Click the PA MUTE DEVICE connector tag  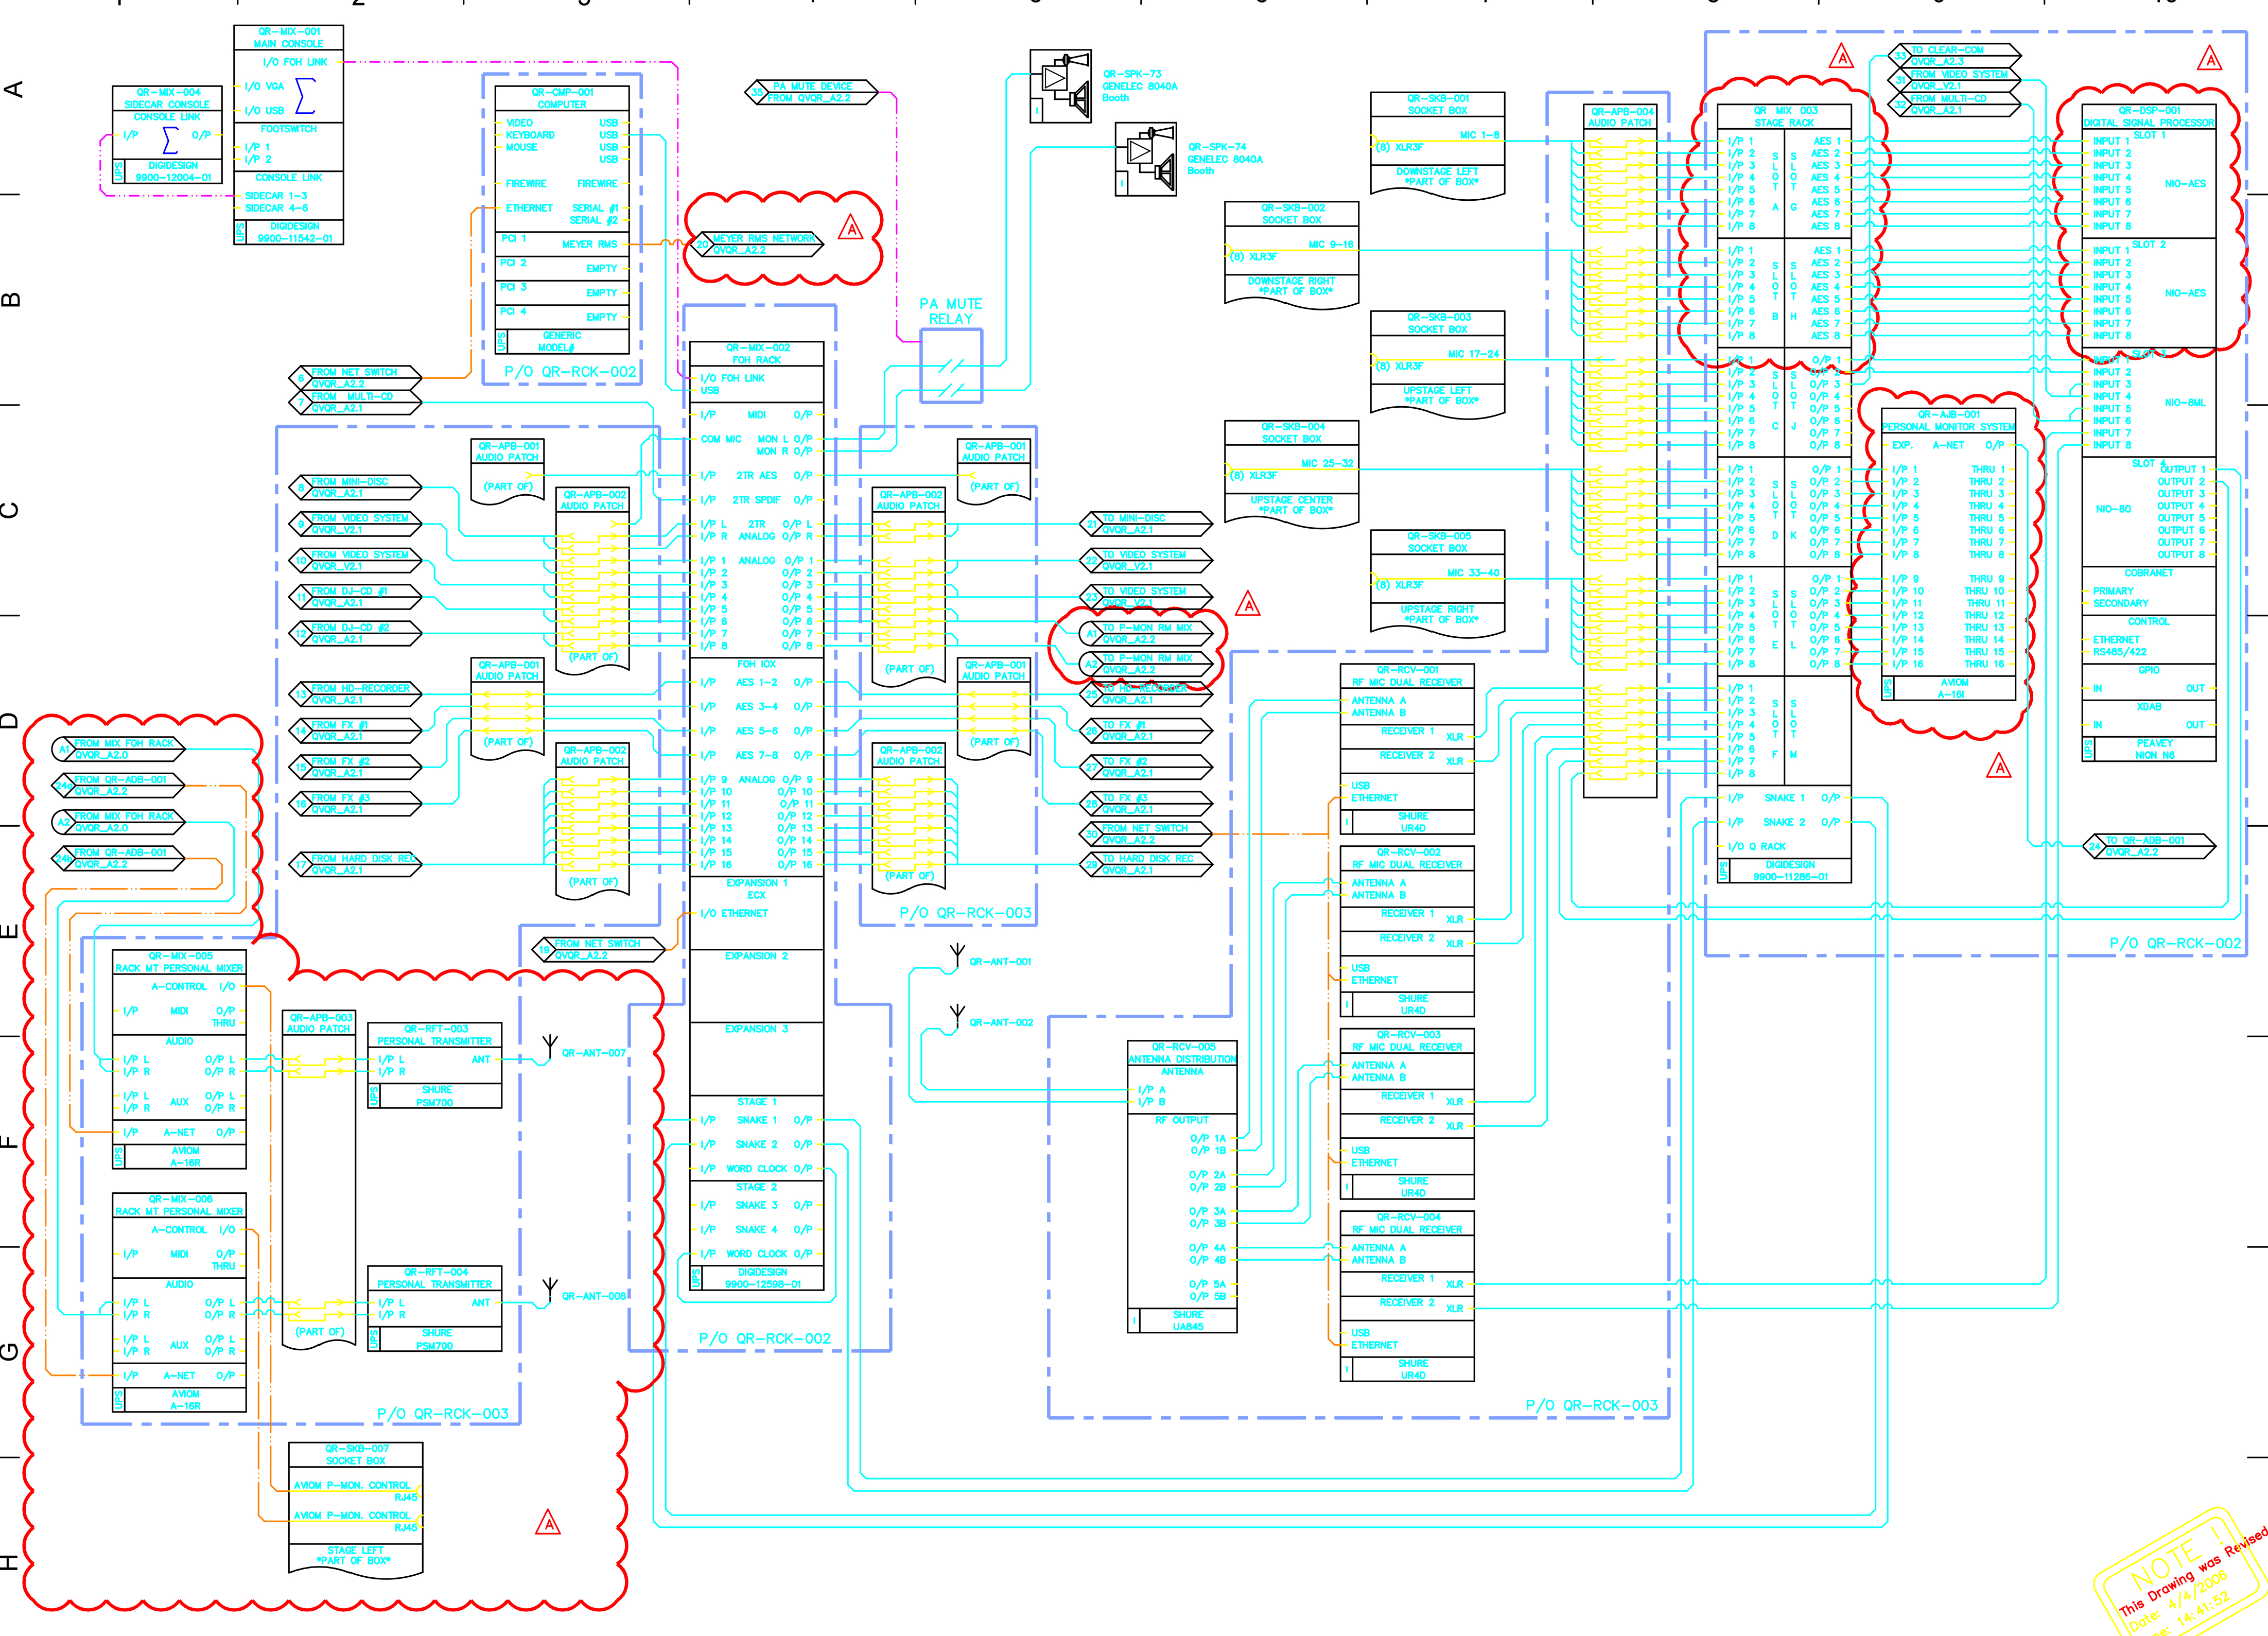811,92
